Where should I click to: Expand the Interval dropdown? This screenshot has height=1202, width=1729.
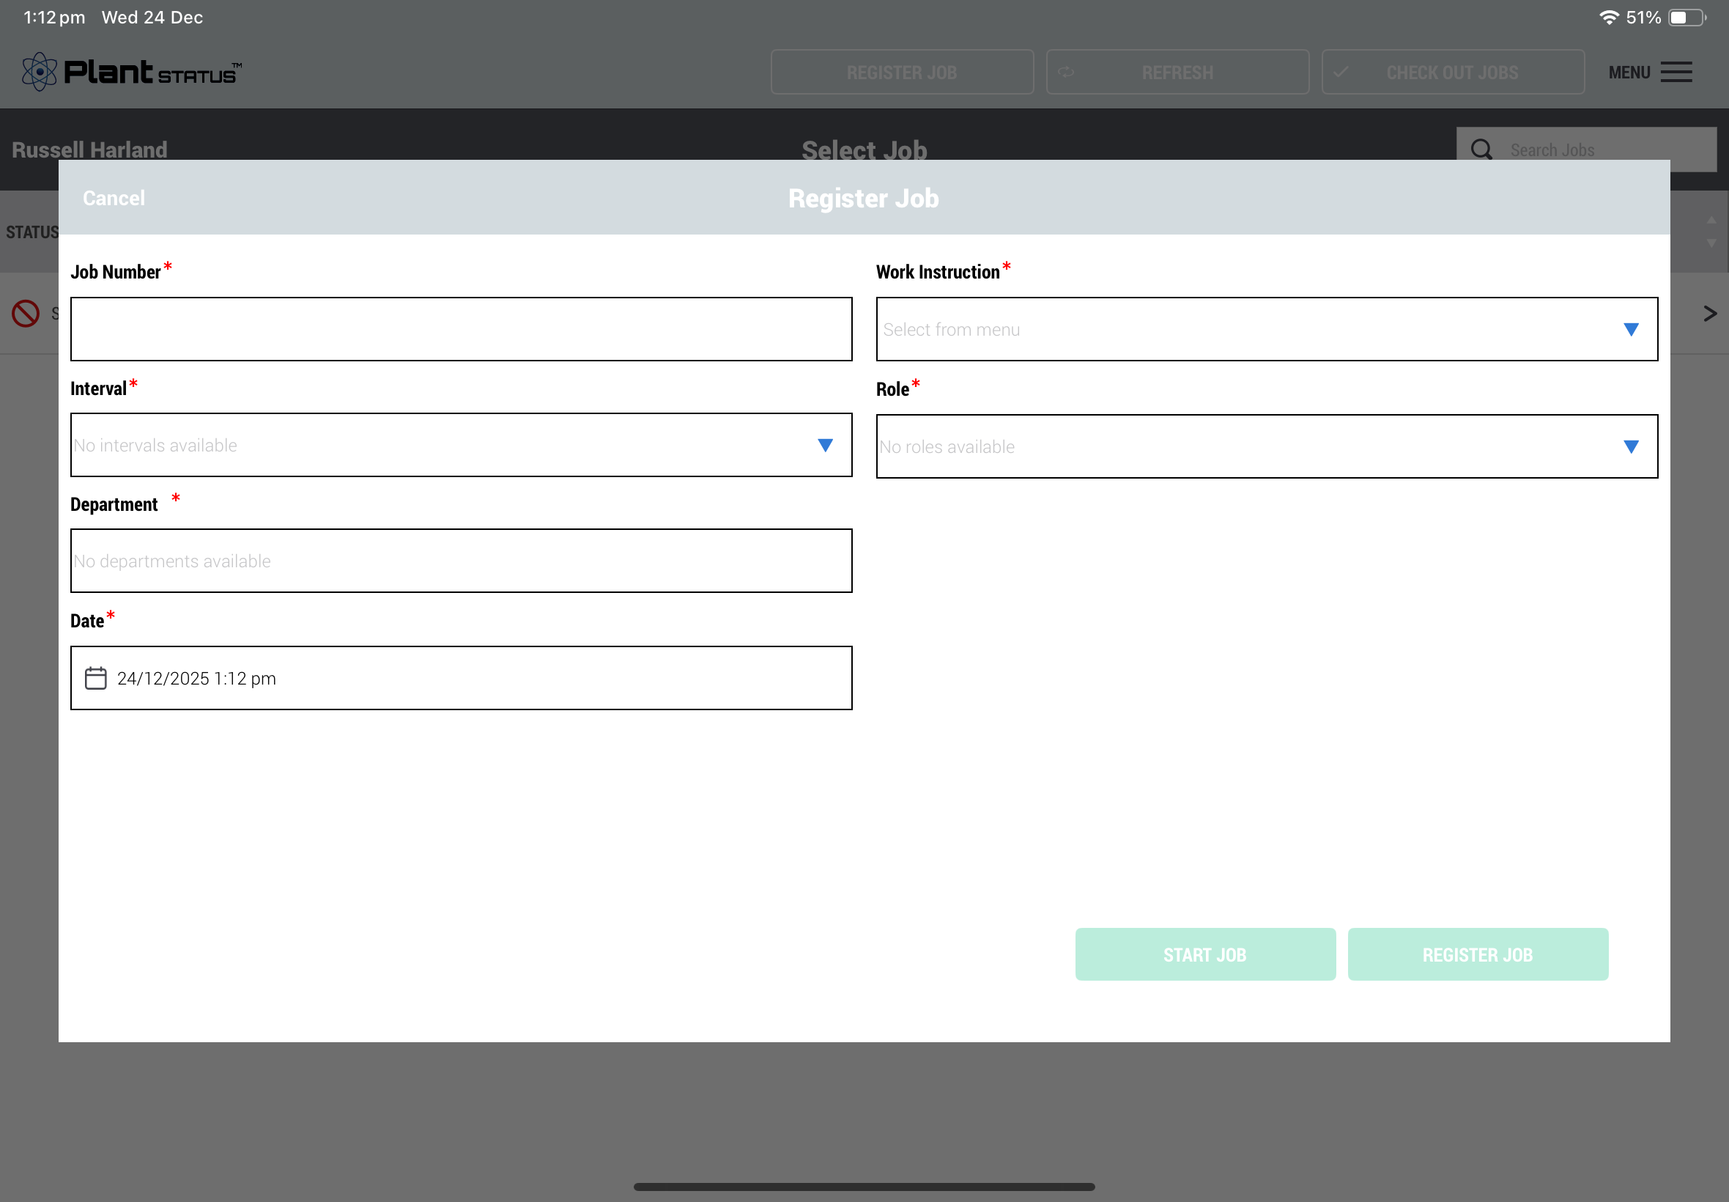click(825, 446)
